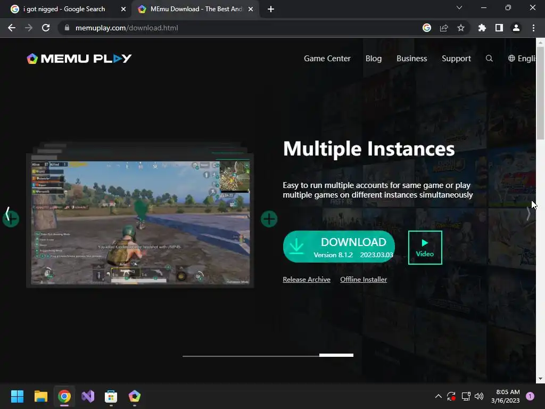Play the Video button

pos(425,248)
